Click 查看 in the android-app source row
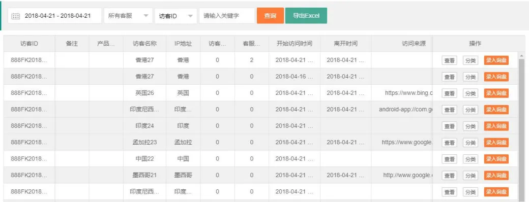The width and height of the screenshot is (529, 202). coord(449,110)
